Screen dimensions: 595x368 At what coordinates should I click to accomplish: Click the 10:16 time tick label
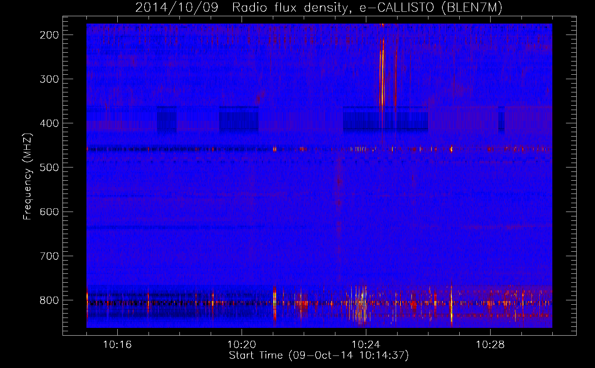[117, 345]
